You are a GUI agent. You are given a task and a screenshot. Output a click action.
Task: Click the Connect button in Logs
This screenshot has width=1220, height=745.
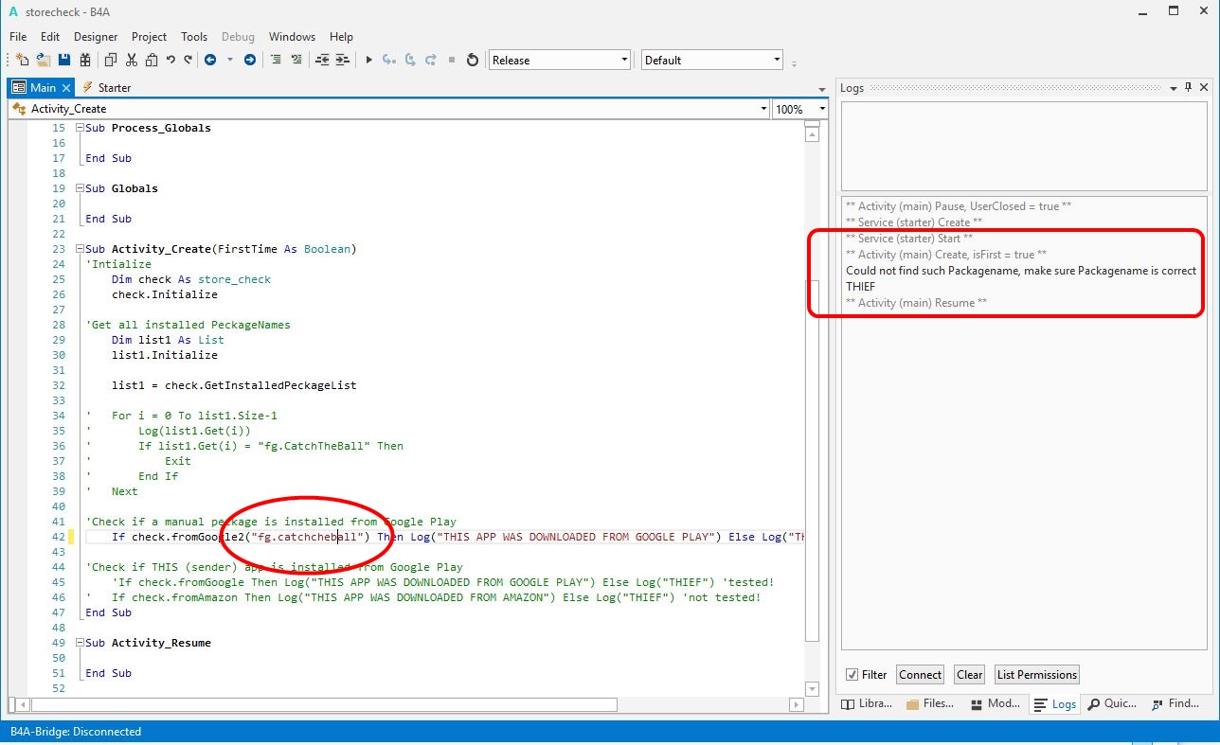click(x=920, y=675)
